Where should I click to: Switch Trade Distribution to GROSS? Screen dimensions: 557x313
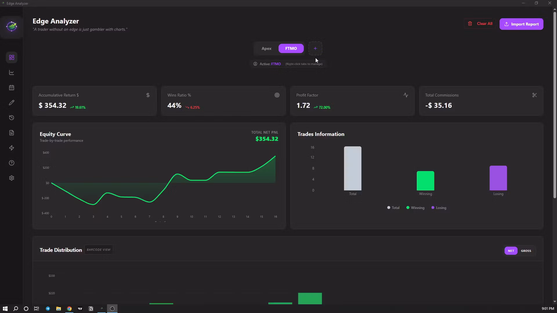526,251
